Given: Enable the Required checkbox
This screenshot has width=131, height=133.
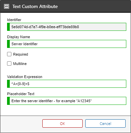Looking at the screenshot, I should (x=9, y=54).
